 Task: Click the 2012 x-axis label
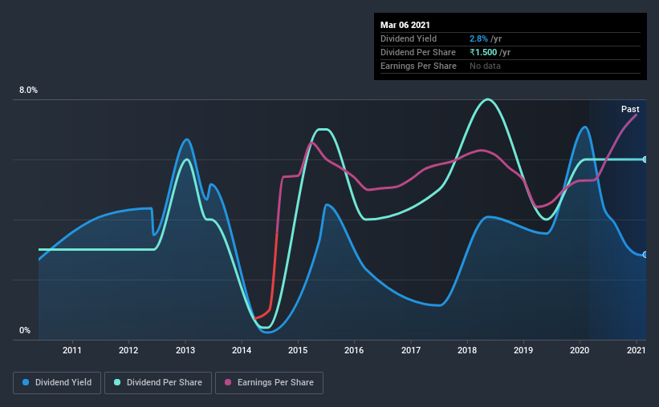click(128, 350)
